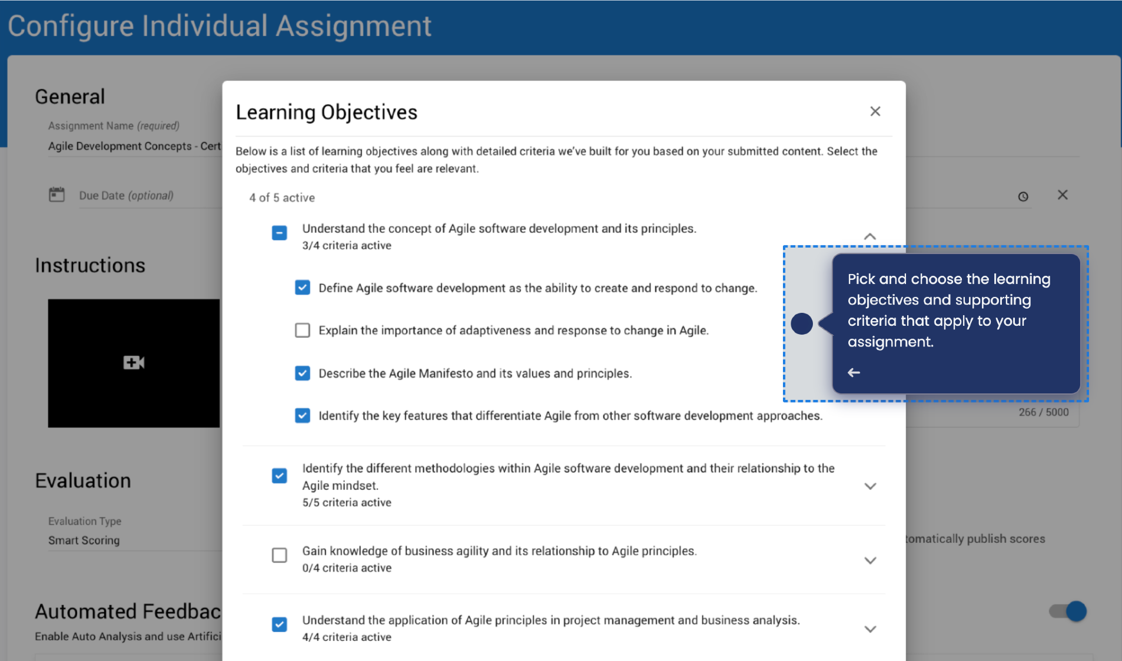Uncheck 'Describe the Agile Manifesto' criterion
Viewport: 1122px width, 661px height.
click(302, 373)
